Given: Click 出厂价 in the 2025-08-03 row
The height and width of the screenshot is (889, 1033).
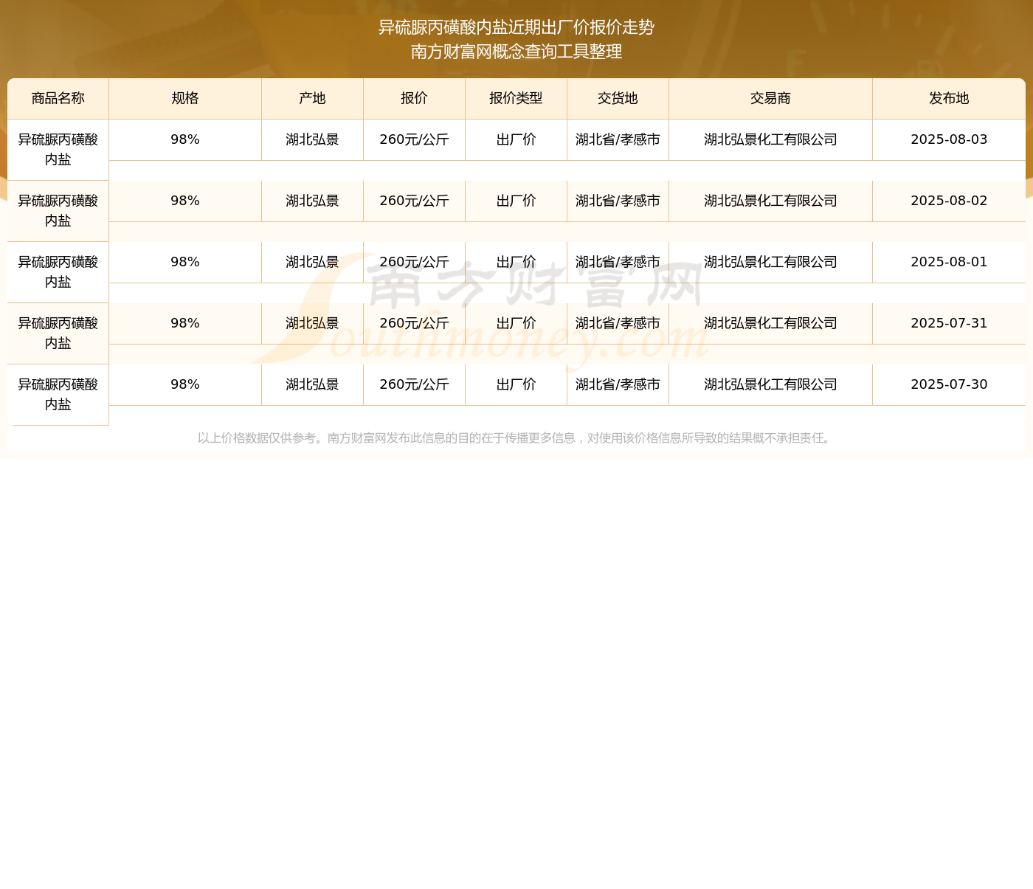Looking at the screenshot, I should pos(516,140).
